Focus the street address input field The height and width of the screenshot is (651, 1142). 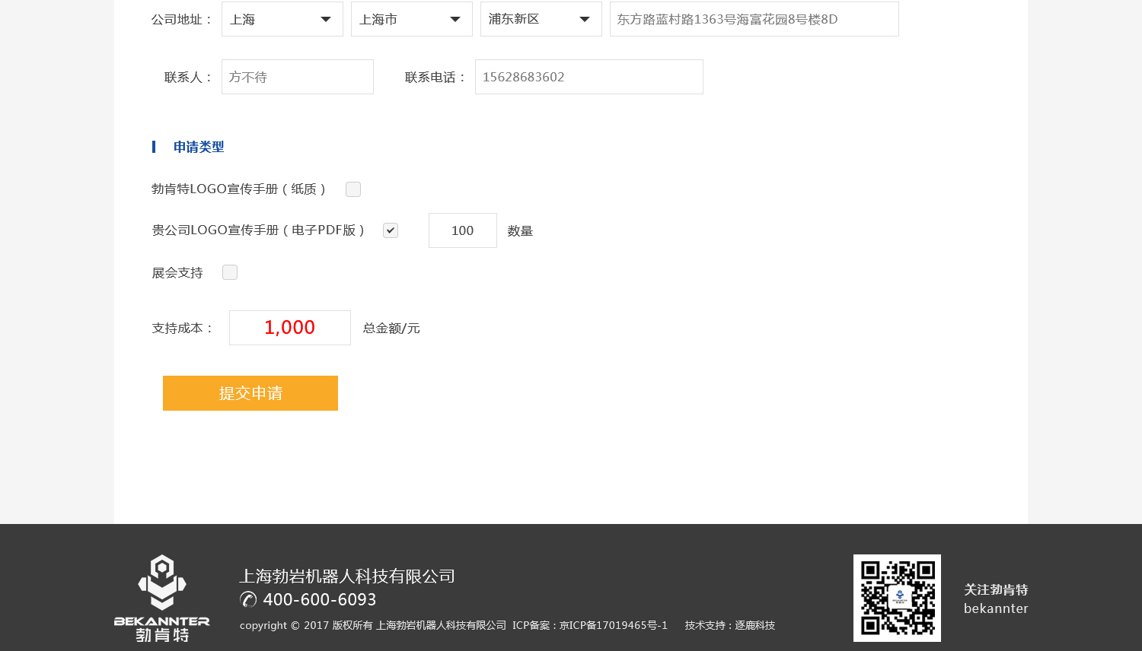pyautogui.click(x=754, y=19)
